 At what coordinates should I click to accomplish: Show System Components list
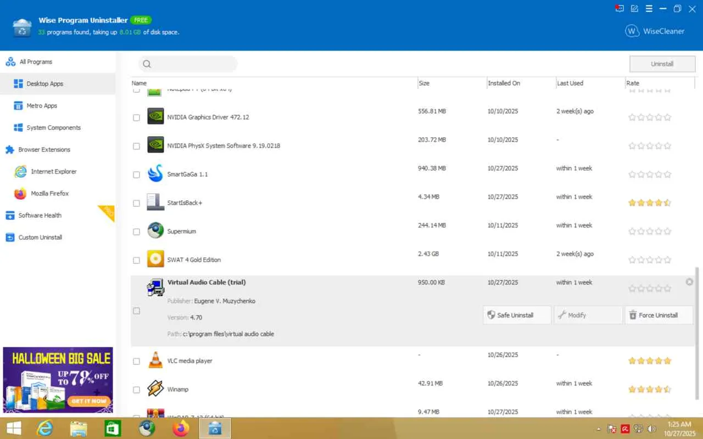(x=58, y=128)
